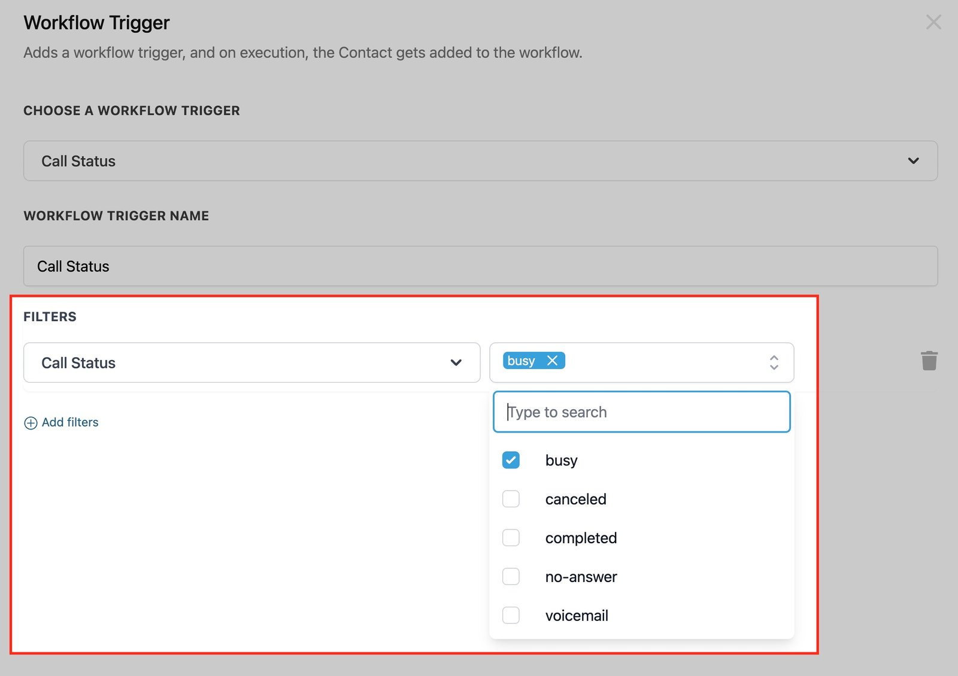
Task: Click the Add filters link
Action: tap(70, 422)
